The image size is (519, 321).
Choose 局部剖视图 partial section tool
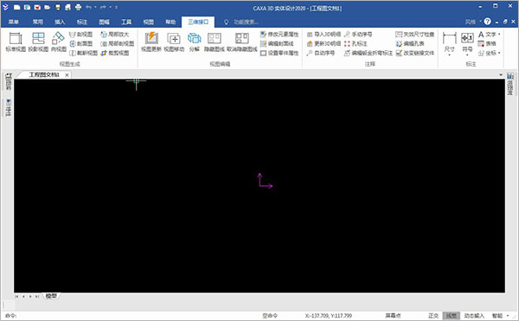tap(117, 43)
